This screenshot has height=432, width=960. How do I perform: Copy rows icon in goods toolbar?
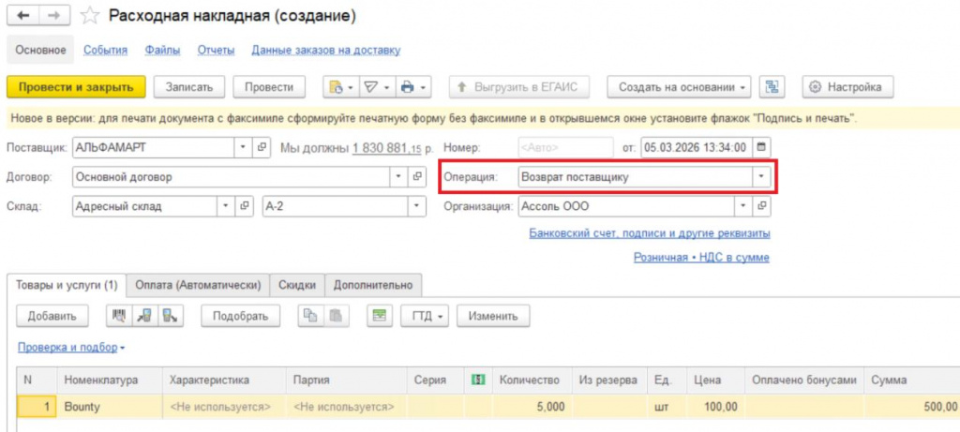pyautogui.click(x=310, y=316)
